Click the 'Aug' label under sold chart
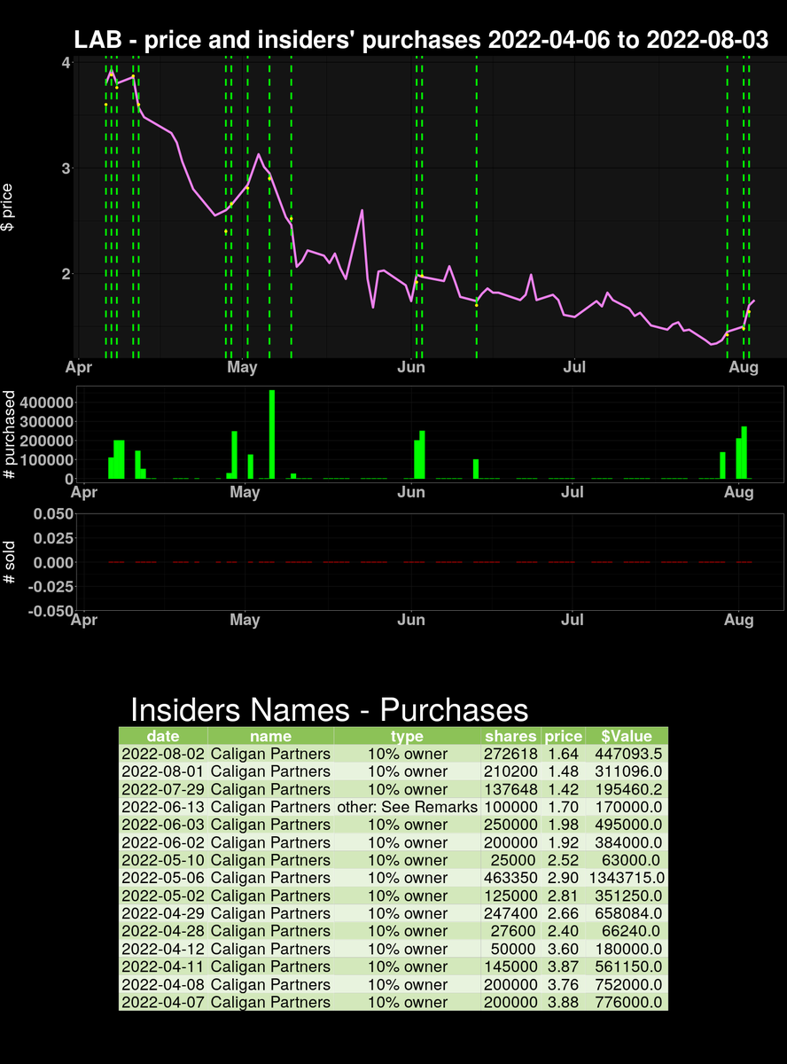Viewport: 787px width, 1064px height. point(740,619)
